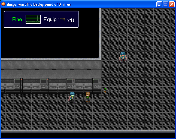Click the disabled maximize button
The width and height of the screenshot is (176, 139).
[165, 4]
